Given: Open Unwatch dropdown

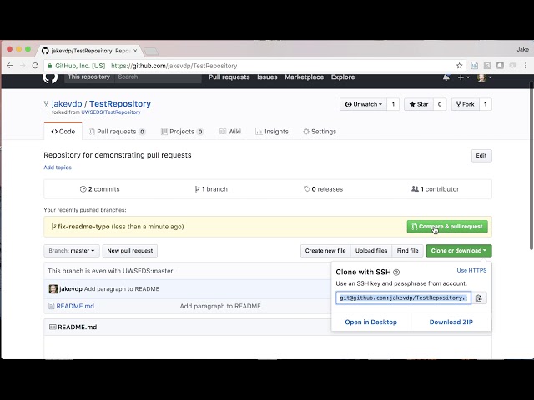Looking at the screenshot, I should (x=363, y=104).
